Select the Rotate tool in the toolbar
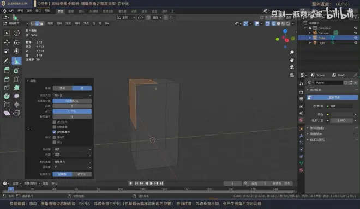The height and width of the screenshot is (209, 360). click(16, 42)
